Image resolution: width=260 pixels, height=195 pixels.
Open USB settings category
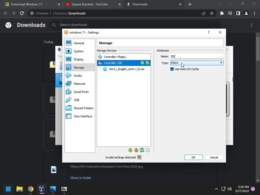[x=79, y=100]
